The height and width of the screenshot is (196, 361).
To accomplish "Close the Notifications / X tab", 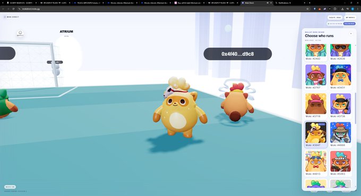I will pos(304,3).
